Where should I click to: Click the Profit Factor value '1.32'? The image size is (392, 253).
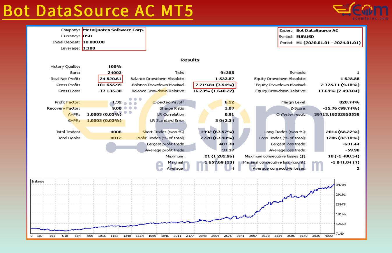(x=117, y=102)
